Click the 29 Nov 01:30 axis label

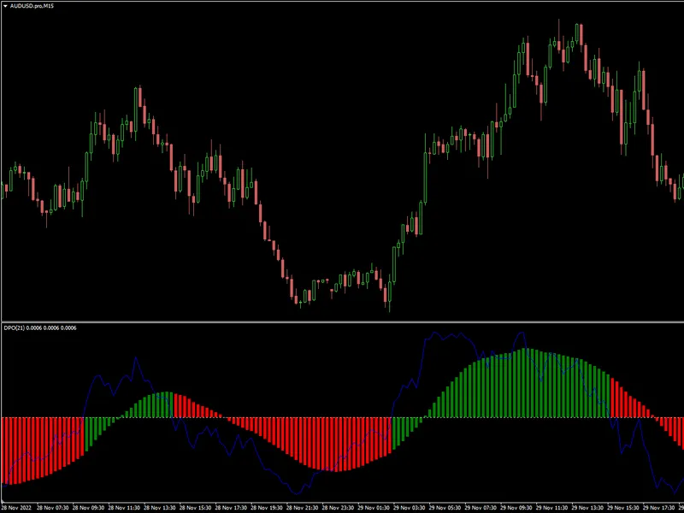[374, 508]
